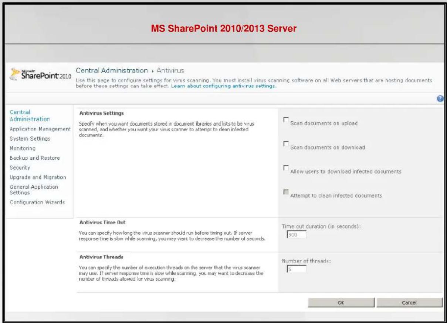Viewport: 447px width, 323px height.
Task: Enable Scan documents on download
Action: (285, 144)
